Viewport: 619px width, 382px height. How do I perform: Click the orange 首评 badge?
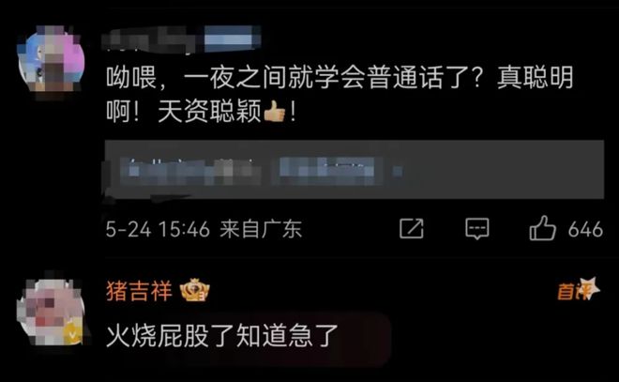pyautogui.click(x=578, y=289)
